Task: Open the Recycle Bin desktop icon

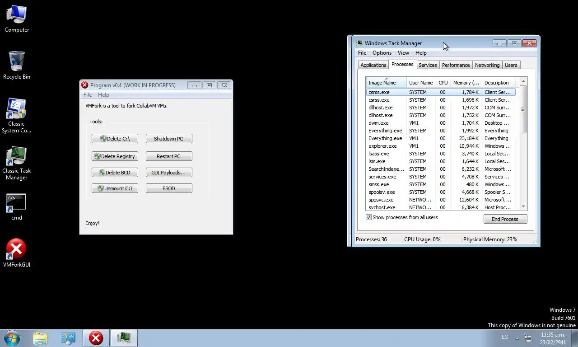Action: point(17,66)
